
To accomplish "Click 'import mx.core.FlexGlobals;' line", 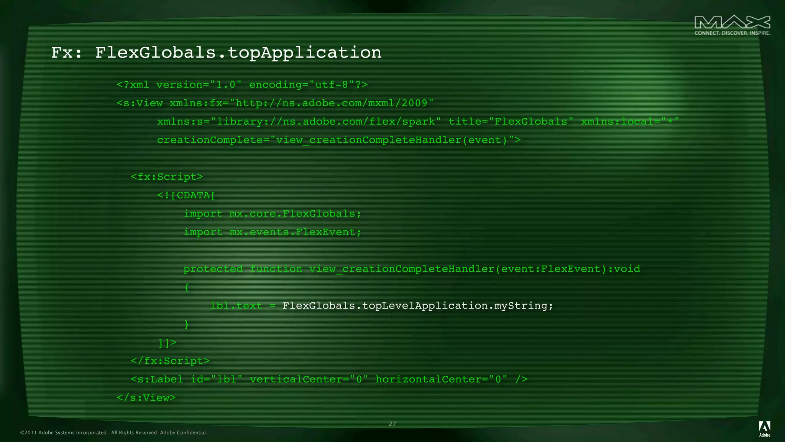I will 273,214.
